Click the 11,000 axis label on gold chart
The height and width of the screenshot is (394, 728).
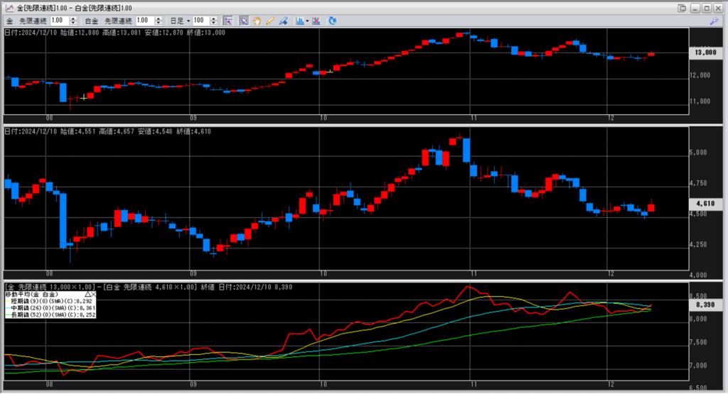[701, 101]
